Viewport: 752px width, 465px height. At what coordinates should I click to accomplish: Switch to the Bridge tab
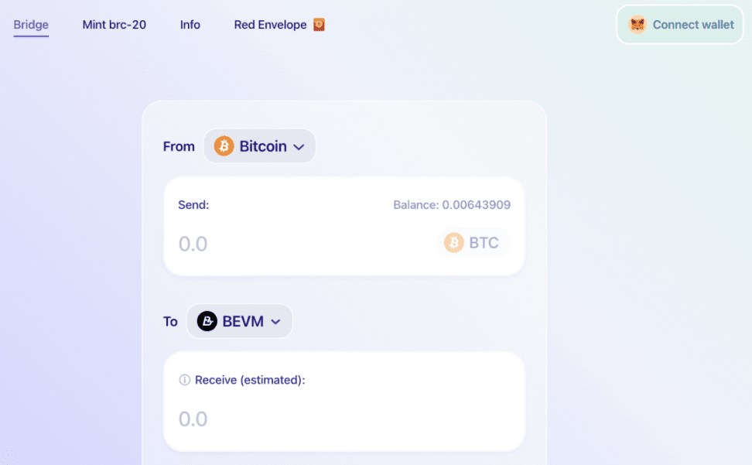coord(31,25)
